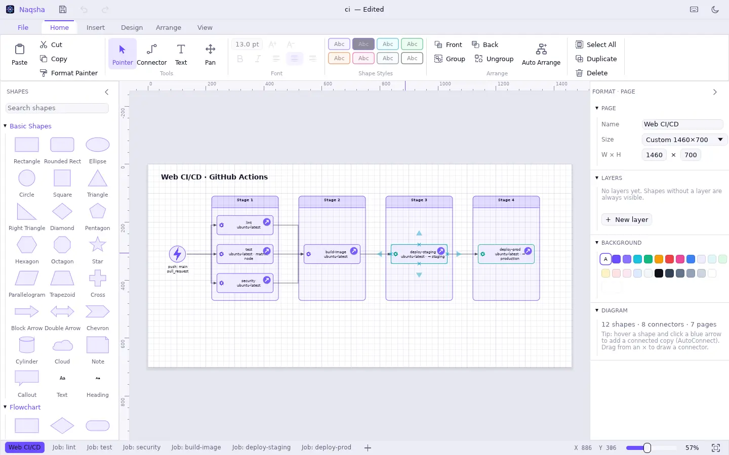
Task: Switch to the Design tab
Action: tap(132, 27)
